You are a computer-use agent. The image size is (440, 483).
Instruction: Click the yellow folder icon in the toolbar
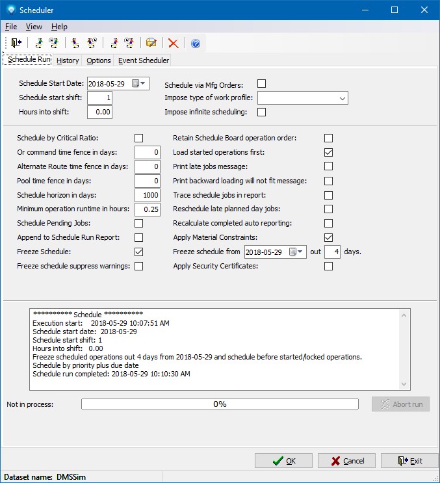pos(151,43)
